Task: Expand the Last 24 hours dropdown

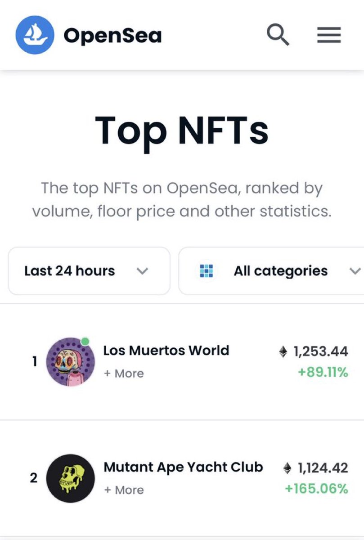Action: [x=89, y=271]
